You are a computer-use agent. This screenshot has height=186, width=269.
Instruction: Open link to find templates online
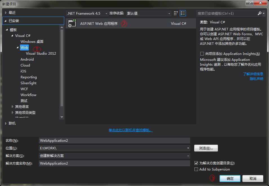click(130, 130)
